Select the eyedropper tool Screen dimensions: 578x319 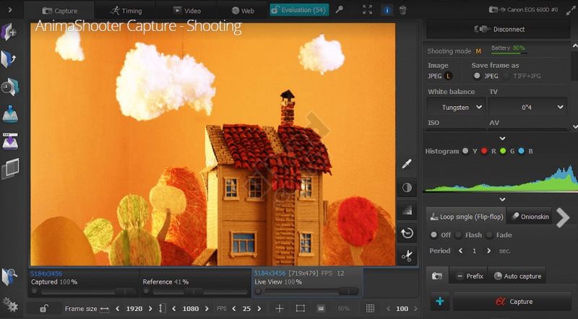(407, 165)
